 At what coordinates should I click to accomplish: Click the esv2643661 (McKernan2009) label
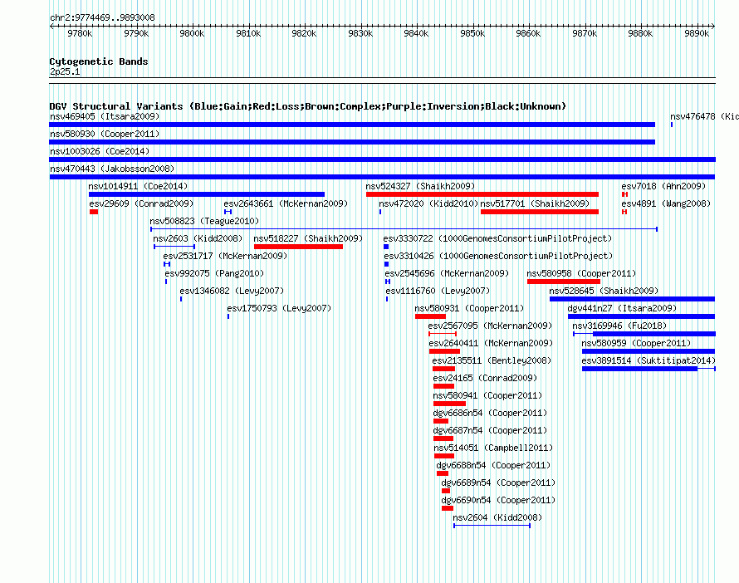coord(286,203)
